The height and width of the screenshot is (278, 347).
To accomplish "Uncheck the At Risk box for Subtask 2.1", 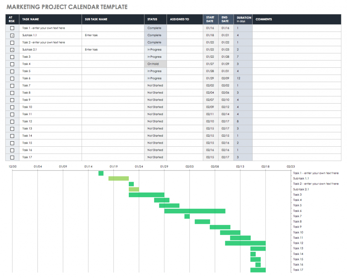I will 12,49.
